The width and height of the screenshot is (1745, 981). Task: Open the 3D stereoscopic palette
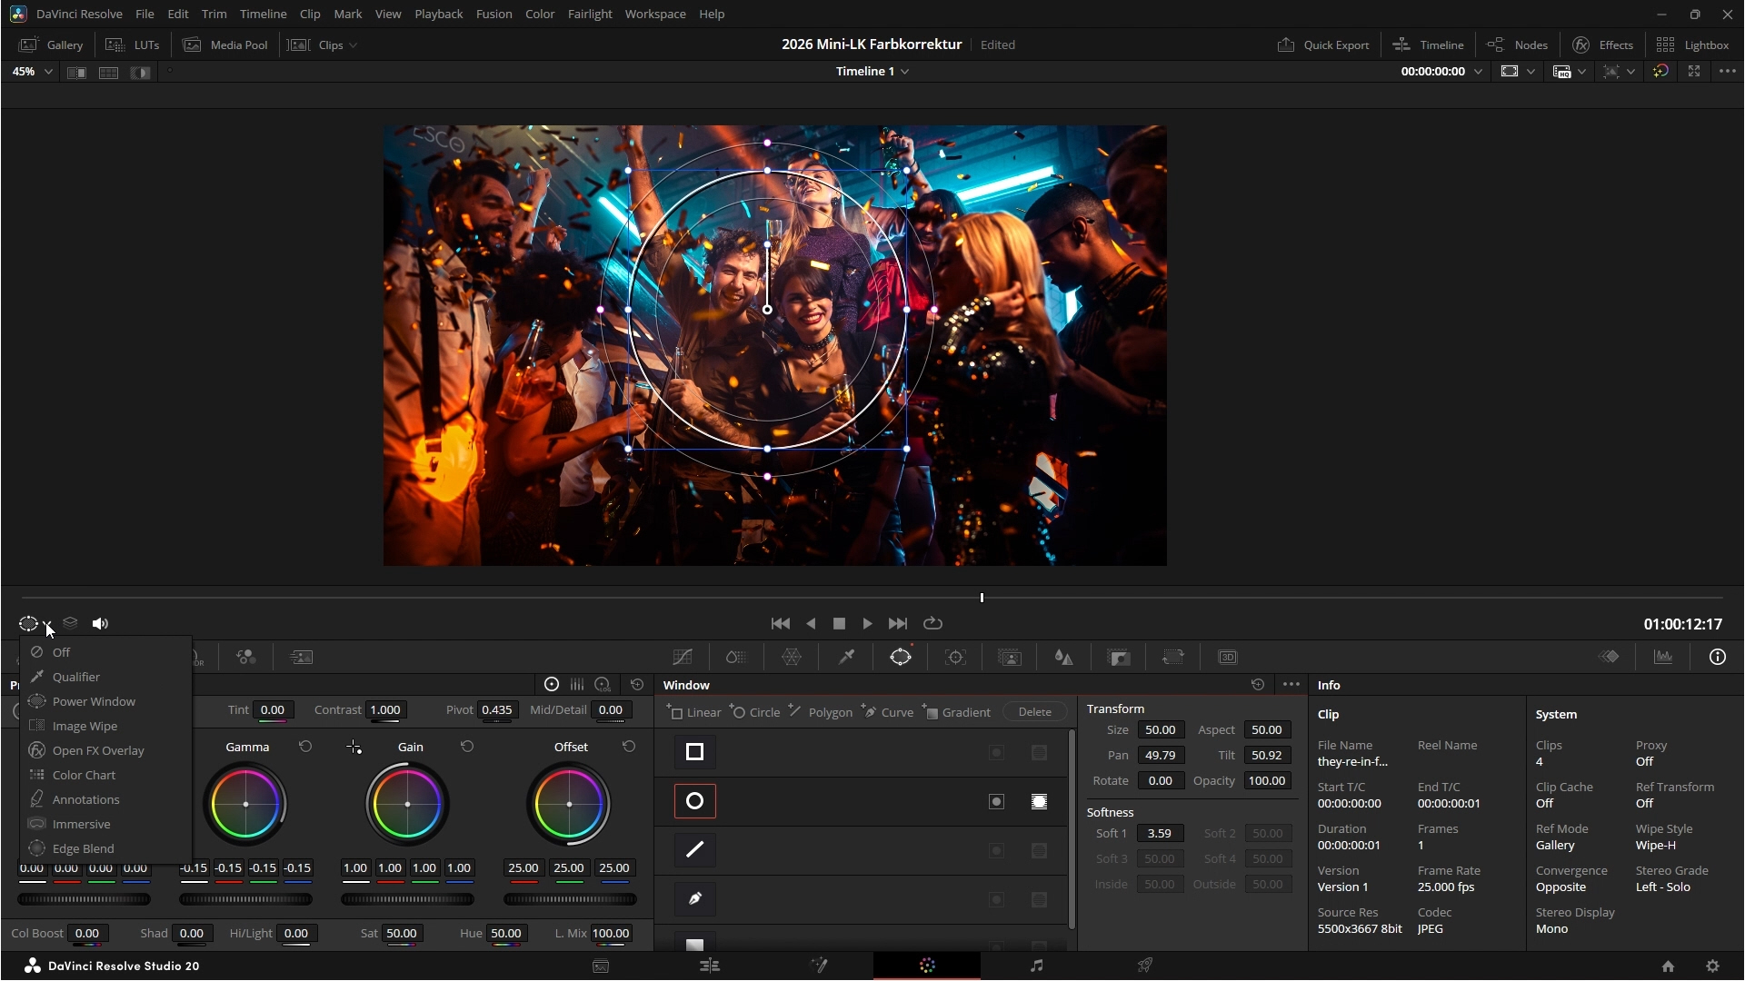point(1228,657)
